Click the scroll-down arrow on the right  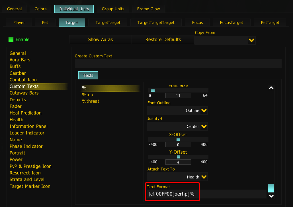[271, 196]
